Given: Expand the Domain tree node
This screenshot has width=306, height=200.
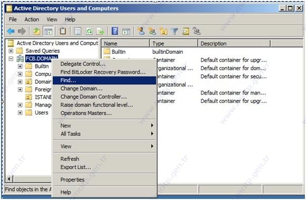Looking at the screenshot, I should click(x=20, y=82).
